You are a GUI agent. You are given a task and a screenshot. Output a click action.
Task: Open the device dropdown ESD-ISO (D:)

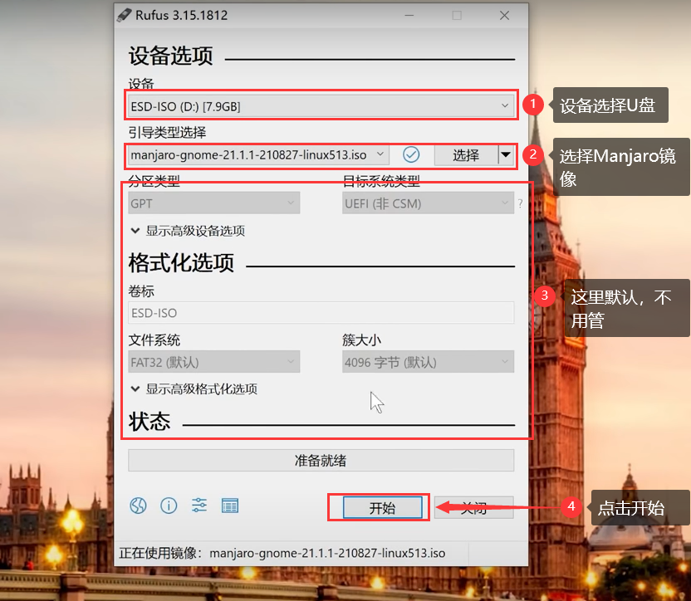click(x=321, y=106)
